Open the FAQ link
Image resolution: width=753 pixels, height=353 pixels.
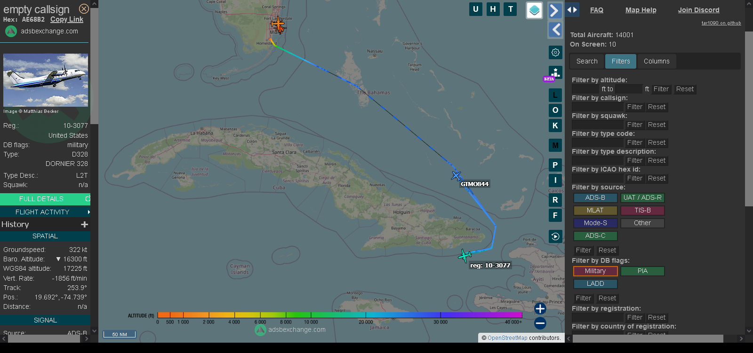[597, 10]
